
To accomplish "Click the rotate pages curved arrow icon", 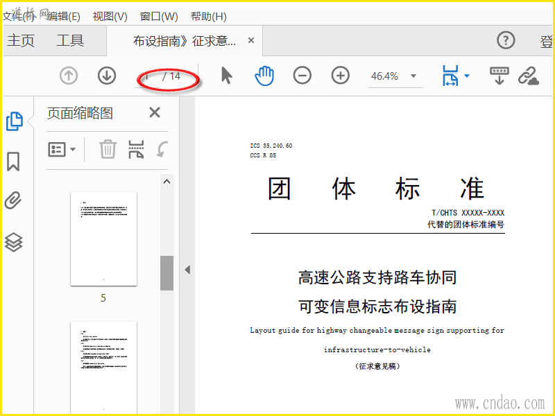I will [162, 149].
